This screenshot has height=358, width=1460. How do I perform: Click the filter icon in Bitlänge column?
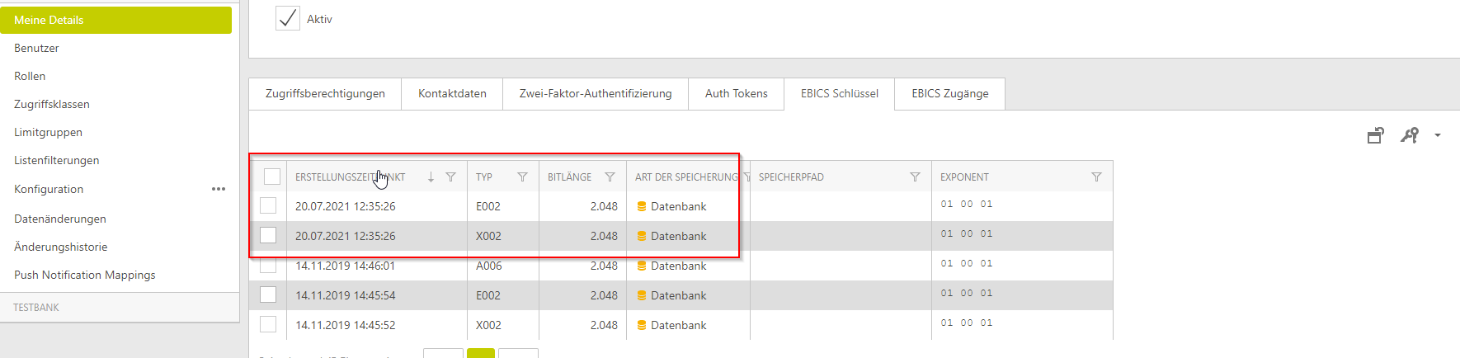tap(610, 177)
